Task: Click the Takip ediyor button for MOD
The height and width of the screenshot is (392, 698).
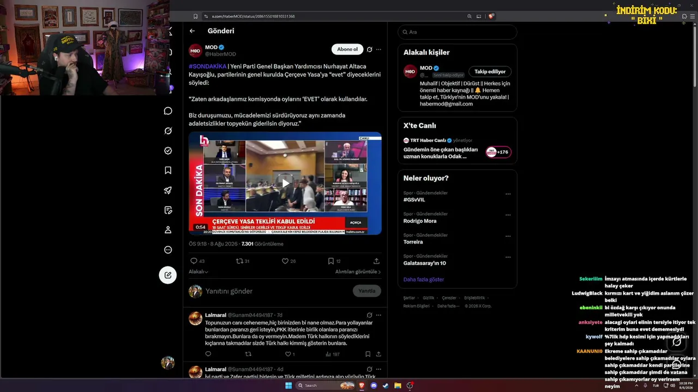Action: [490, 72]
